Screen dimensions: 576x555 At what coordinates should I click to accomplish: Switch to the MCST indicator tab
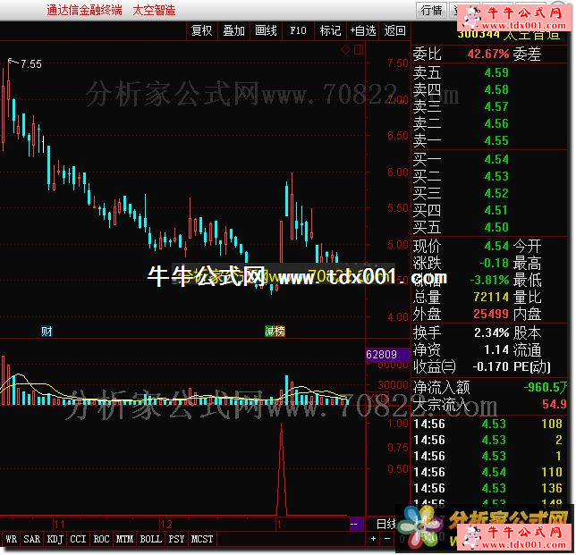[x=202, y=539]
